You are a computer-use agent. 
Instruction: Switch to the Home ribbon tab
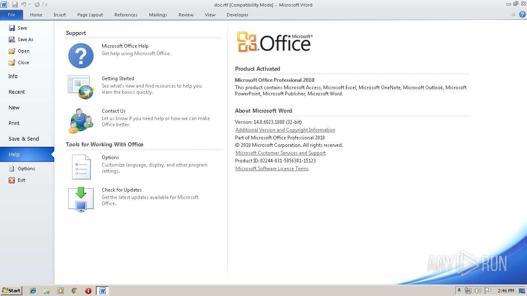(36, 15)
